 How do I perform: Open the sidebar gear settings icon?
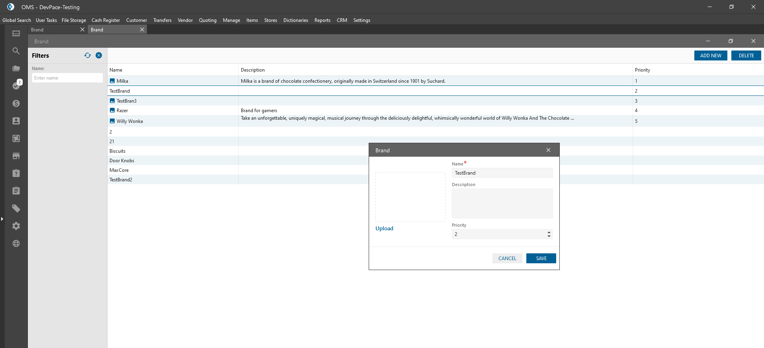click(16, 226)
